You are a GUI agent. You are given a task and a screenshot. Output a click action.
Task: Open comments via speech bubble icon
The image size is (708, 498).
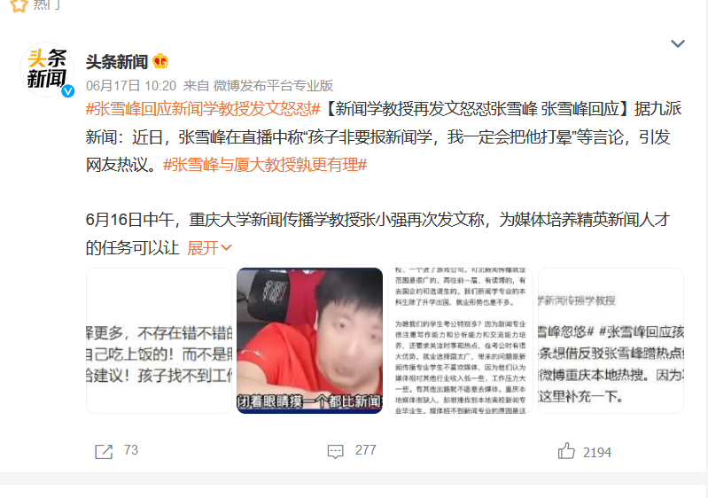336,451
